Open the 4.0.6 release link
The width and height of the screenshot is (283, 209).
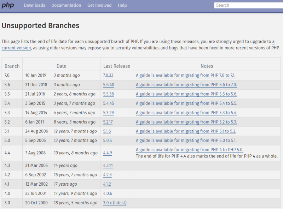[x=108, y=193]
